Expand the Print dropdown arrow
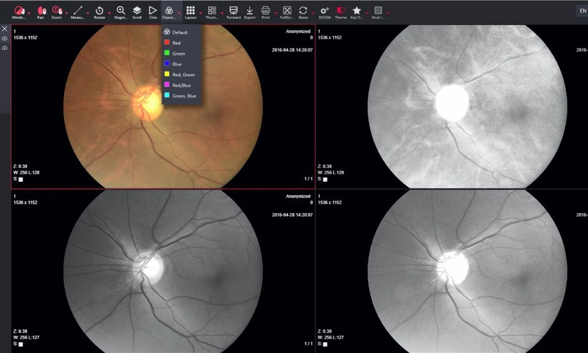Image resolution: width=588 pixels, height=353 pixels. pos(276,13)
